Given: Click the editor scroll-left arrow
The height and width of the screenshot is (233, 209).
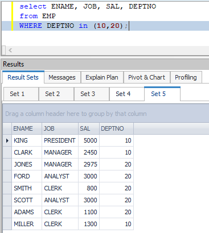Looking at the screenshot, I should click(10, 51).
